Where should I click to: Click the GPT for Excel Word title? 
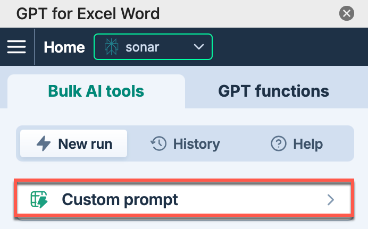point(88,13)
